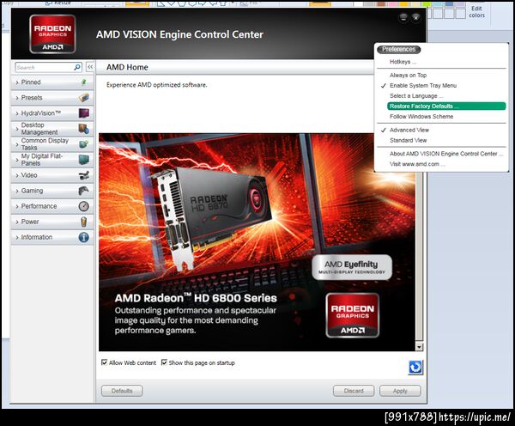Expand the Information section
Image resolution: width=515 pixels, height=426 pixels.
[52, 237]
